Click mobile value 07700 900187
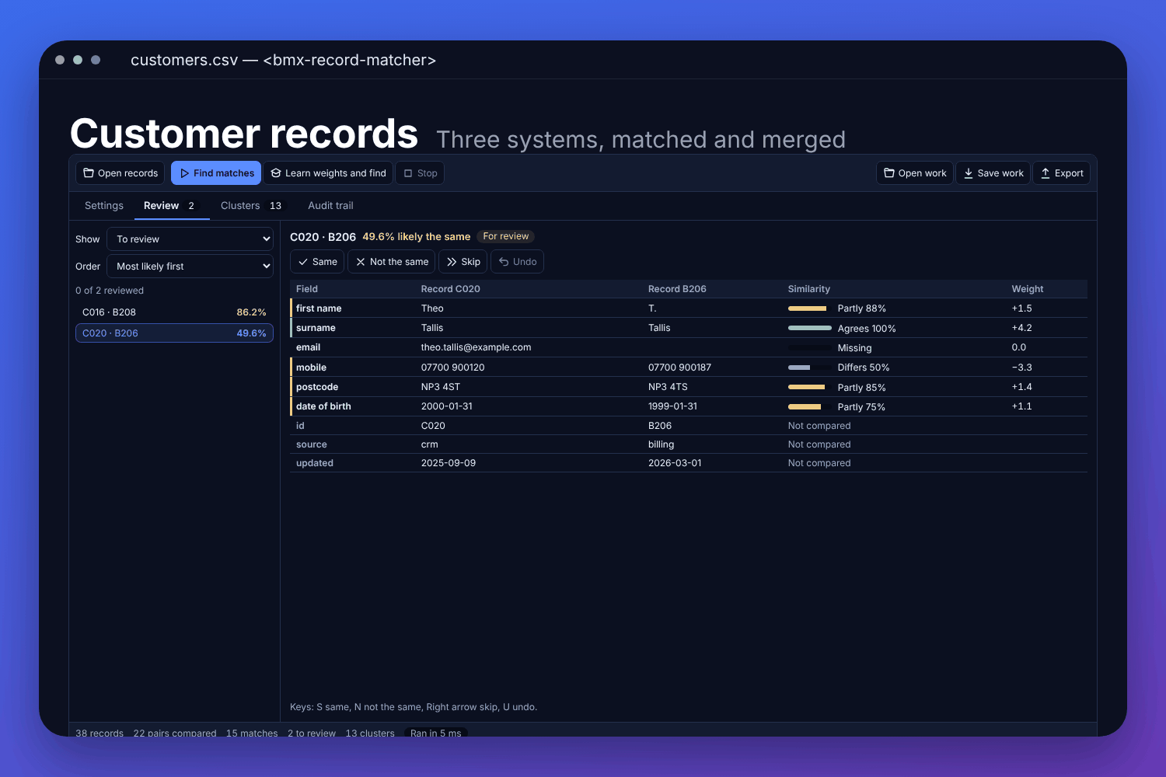Viewport: 1166px width, 777px height. coord(679,368)
